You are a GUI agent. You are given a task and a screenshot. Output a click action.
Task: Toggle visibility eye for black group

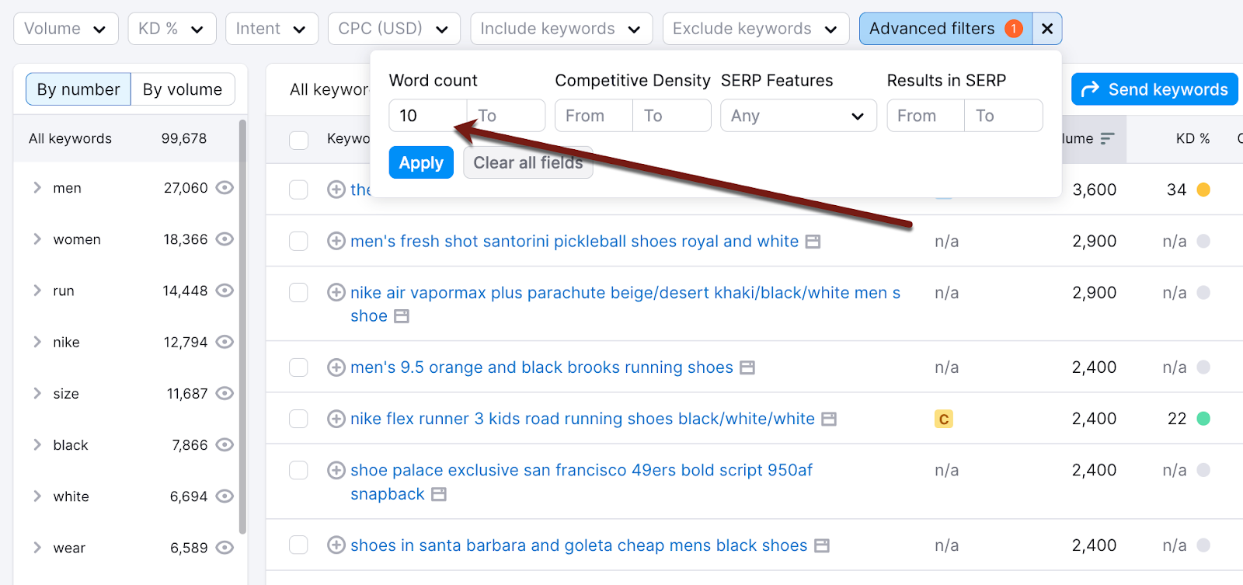click(x=225, y=444)
